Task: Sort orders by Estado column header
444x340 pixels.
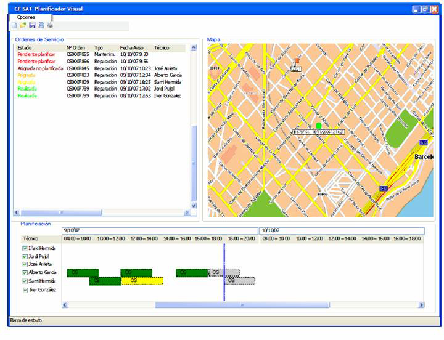Action: tap(25, 47)
